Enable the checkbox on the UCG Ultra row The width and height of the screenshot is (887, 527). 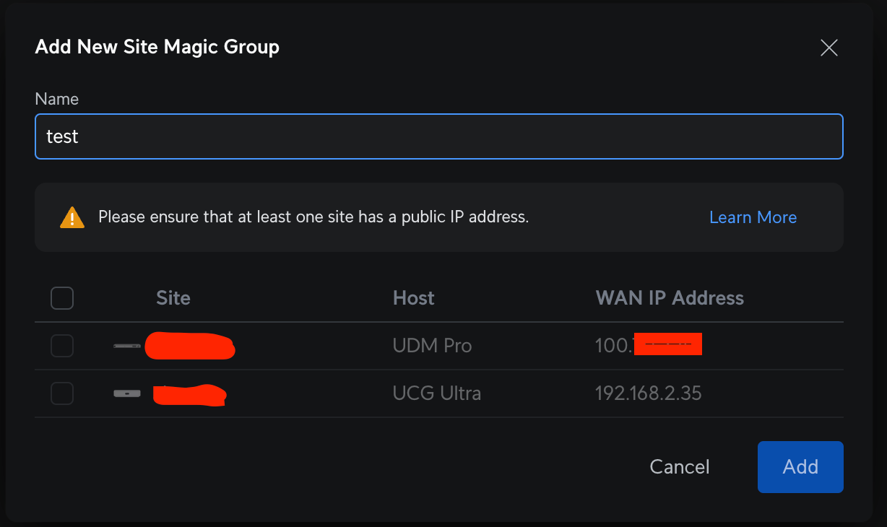pos(62,393)
